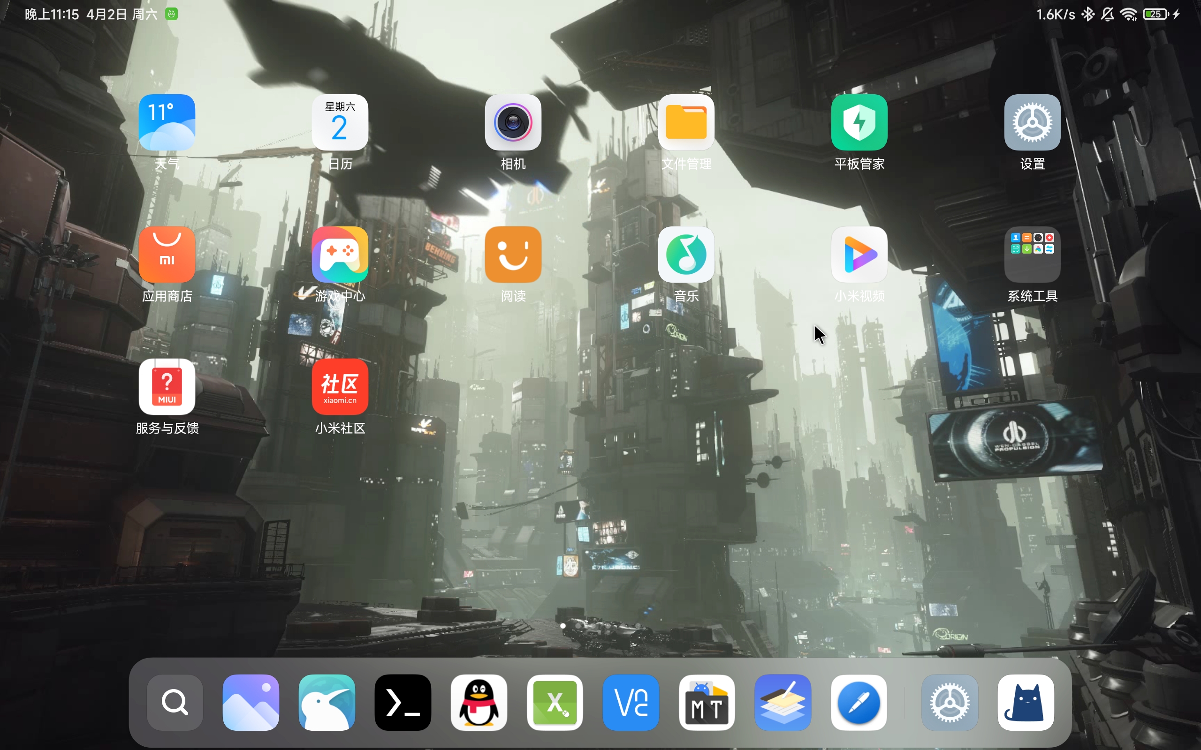Screen dimensions: 1201x750
Task: Launch the Music app
Action: (686, 255)
